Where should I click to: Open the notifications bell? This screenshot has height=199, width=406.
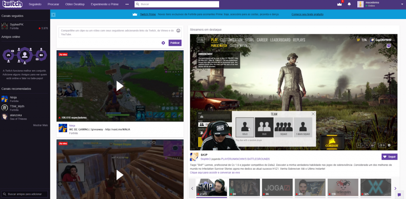click(349, 4)
